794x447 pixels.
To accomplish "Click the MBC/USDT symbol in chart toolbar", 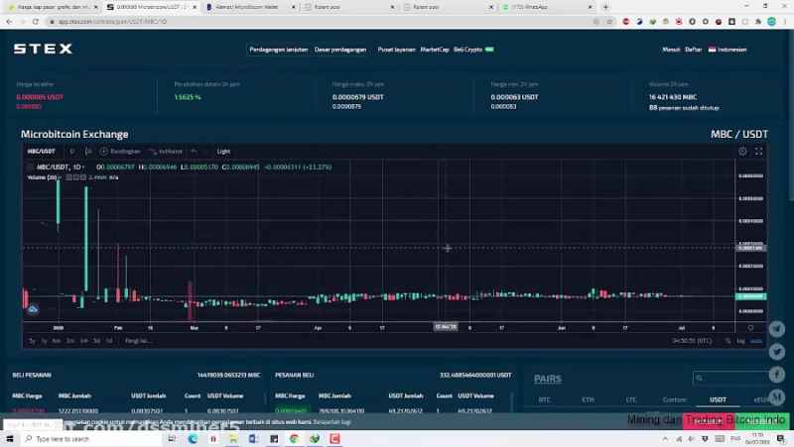I will click(41, 152).
